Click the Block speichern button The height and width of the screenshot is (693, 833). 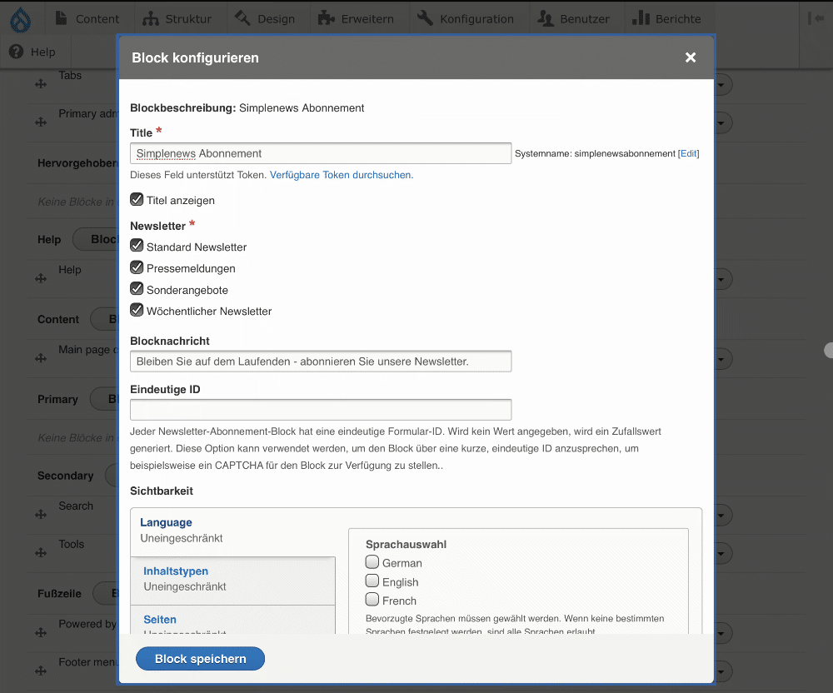point(200,659)
